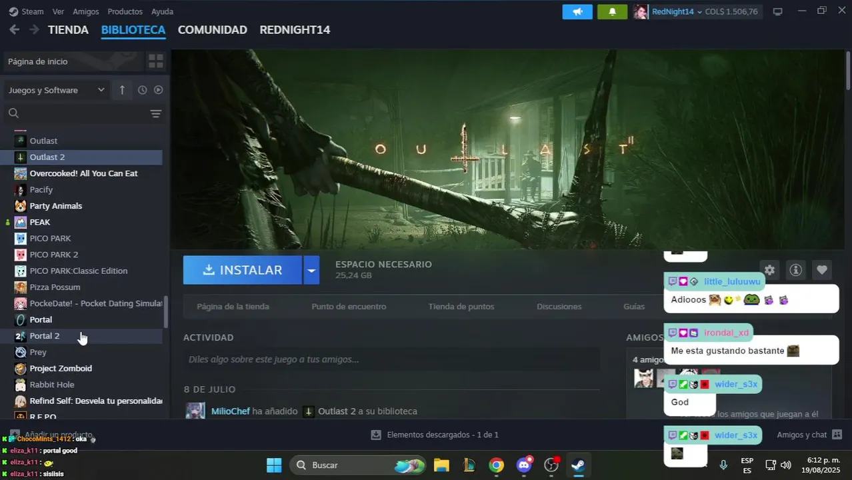Click the INSTALAR button
Image resolution: width=852 pixels, height=480 pixels.
point(243,270)
